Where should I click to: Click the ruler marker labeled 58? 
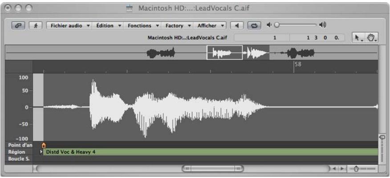[298, 64]
